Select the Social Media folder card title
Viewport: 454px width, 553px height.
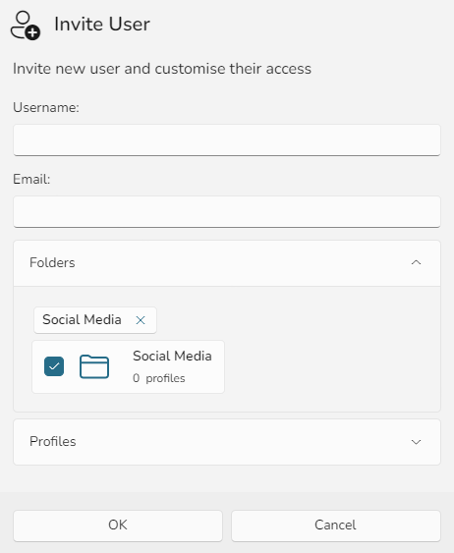click(172, 357)
